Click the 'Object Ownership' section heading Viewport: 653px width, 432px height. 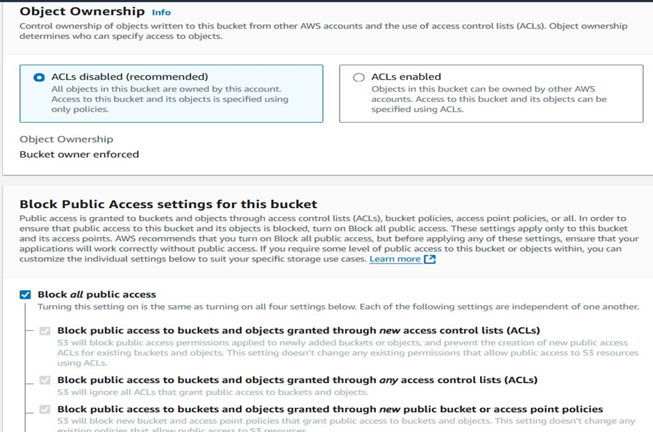pos(82,12)
